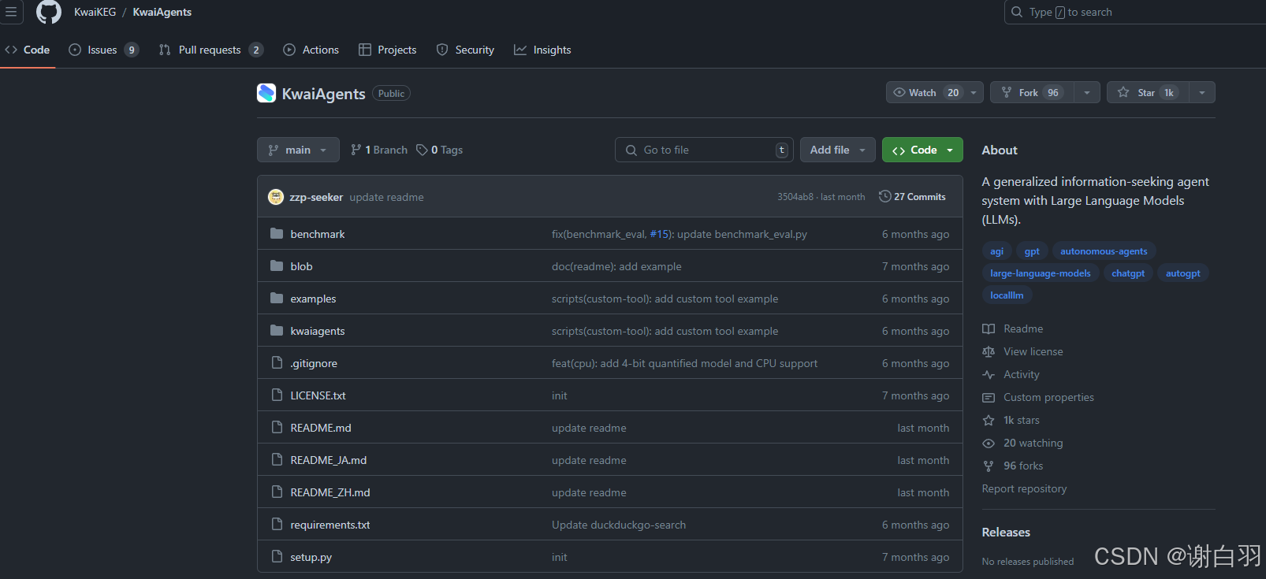Click the book icon beside Readme
The height and width of the screenshot is (579, 1266).
coord(989,328)
